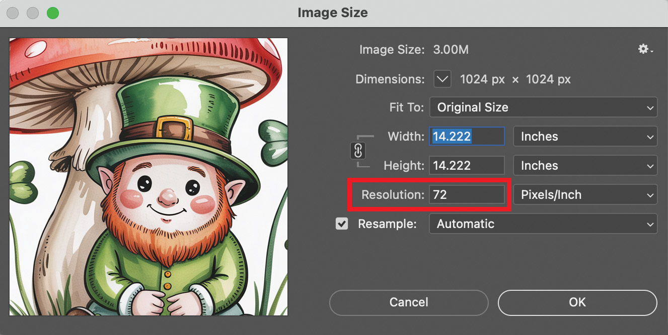Expand the Resample Automatic method dropdown
Screen dimensions: 668x335
(543, 224)
